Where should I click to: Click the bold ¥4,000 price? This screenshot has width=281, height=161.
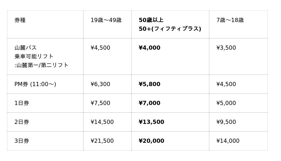149,48
